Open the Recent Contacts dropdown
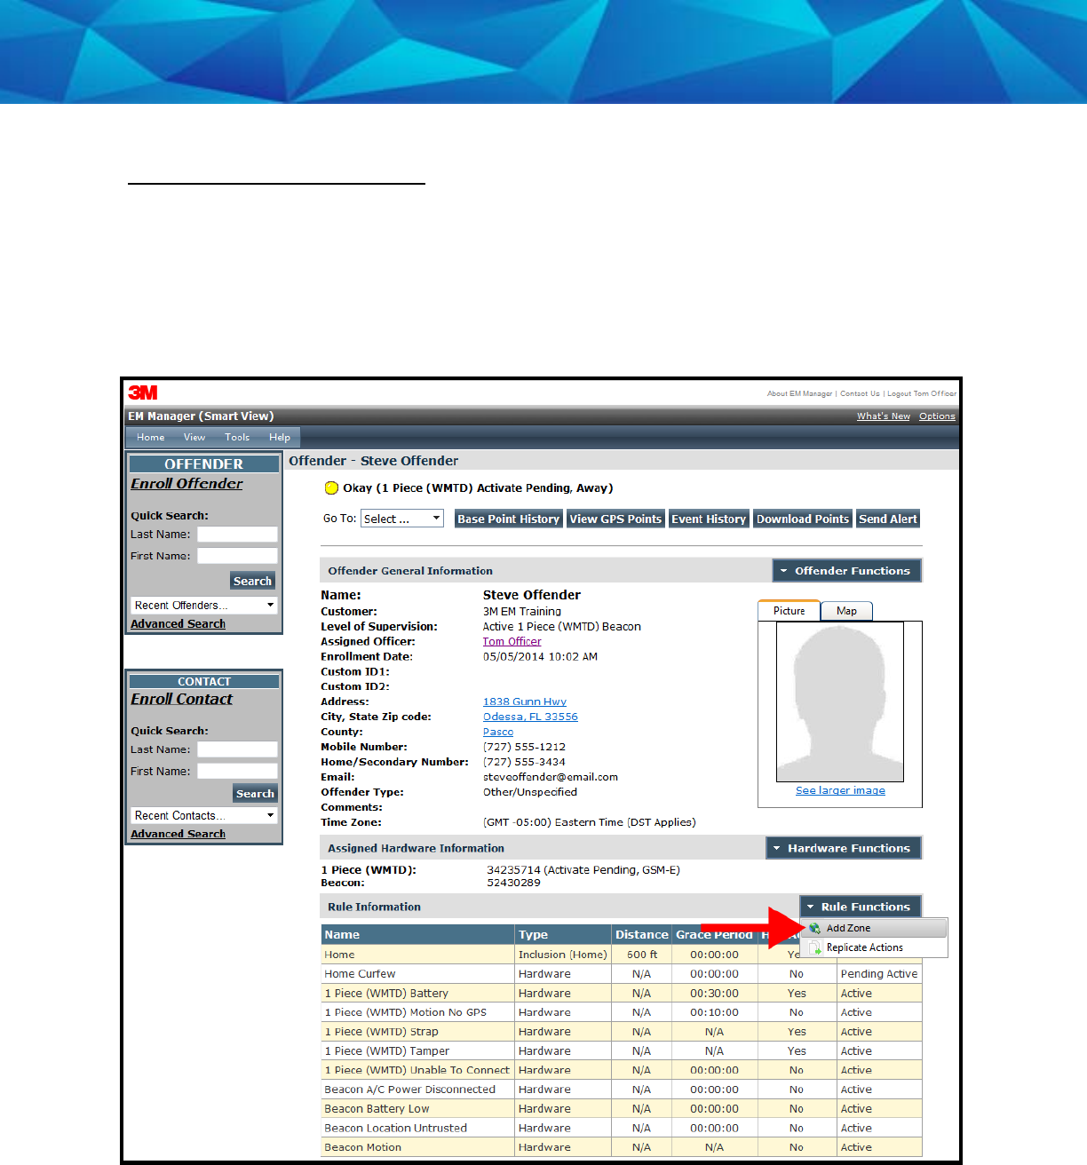The image size is (1087, 1165). point(204,815)
